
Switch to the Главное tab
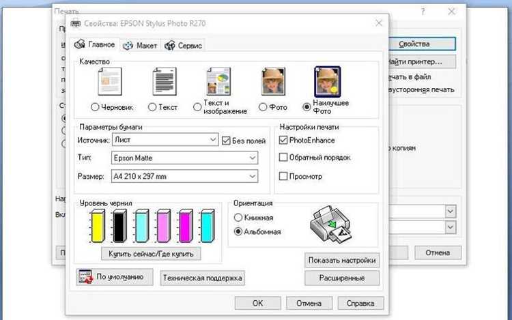94,44
